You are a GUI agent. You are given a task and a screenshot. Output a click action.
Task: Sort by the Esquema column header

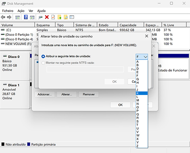pos(45,25)
